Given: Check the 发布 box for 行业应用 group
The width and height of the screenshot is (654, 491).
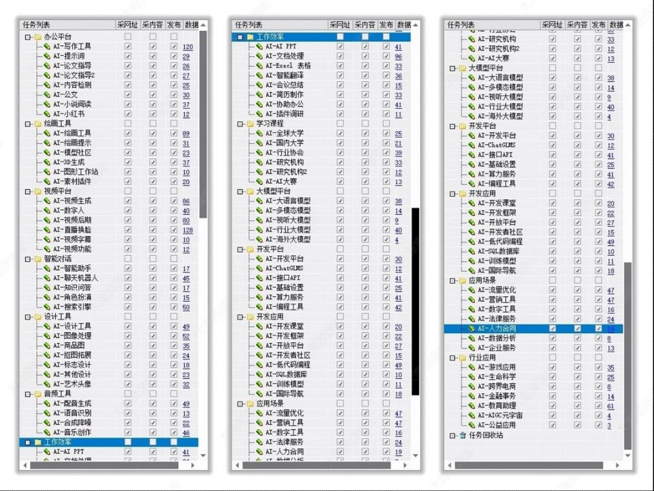Looking at the screenshot, I should [x=598, y=357].
